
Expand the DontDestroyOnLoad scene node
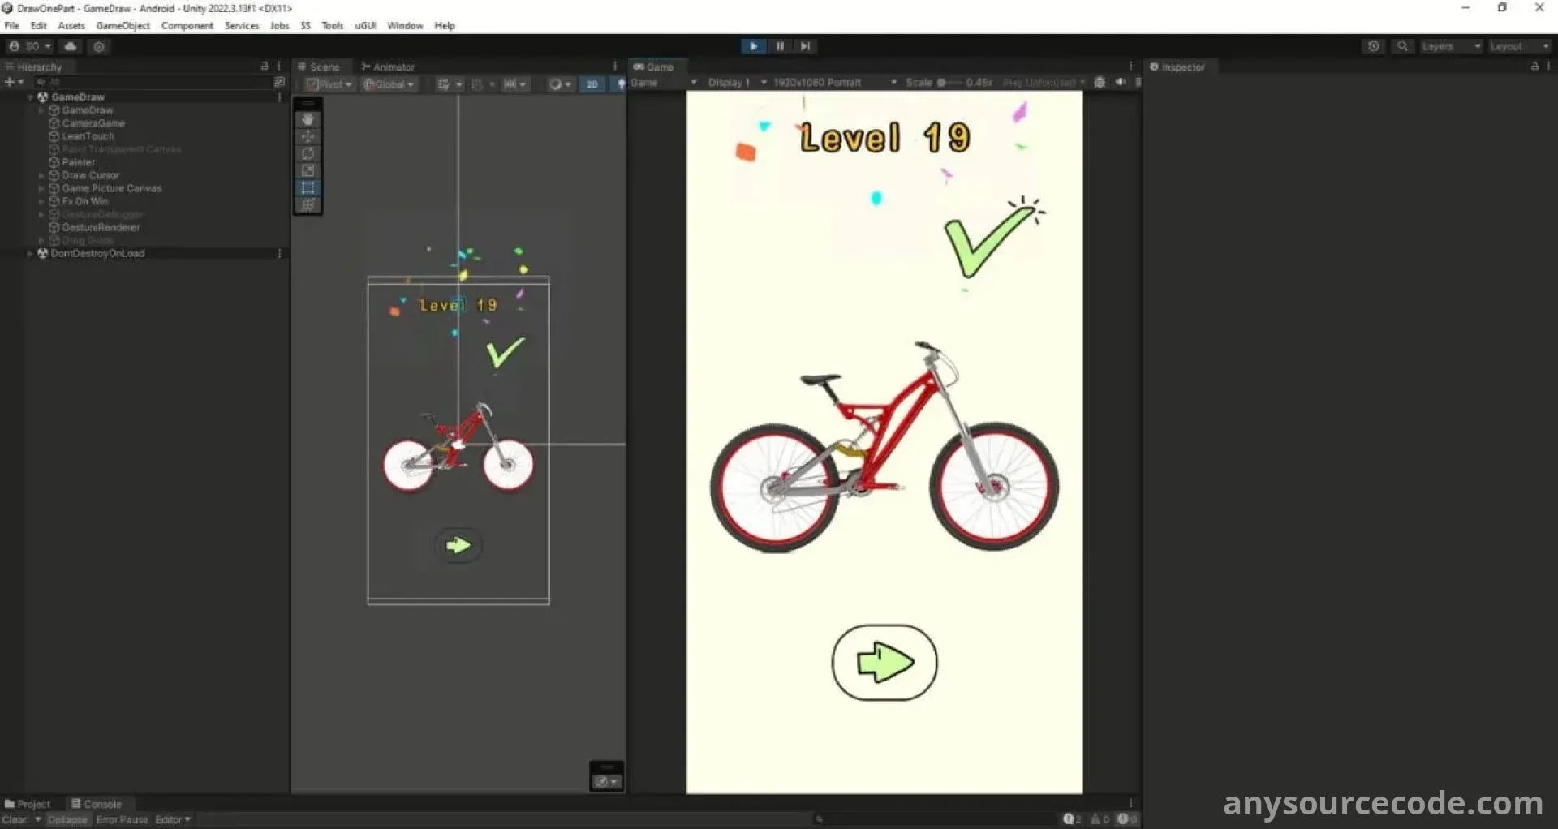30,253
